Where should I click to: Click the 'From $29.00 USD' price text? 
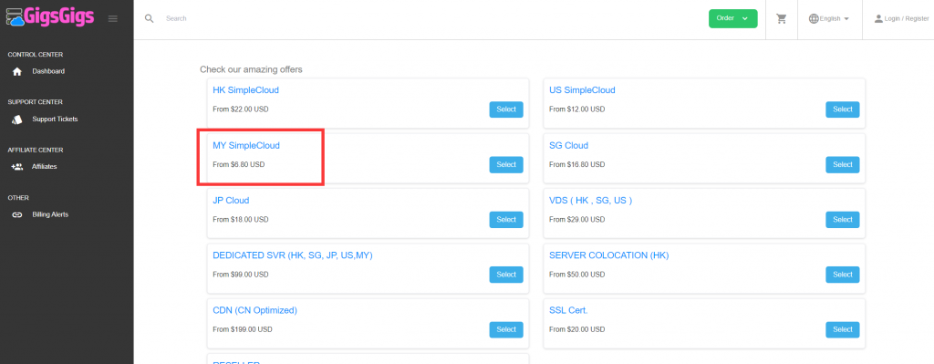pyautogui.click(x=576, y=220)
